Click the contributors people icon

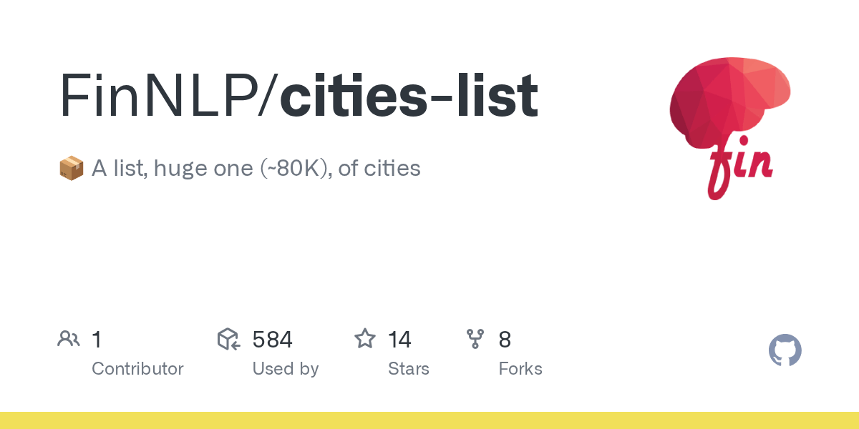[69, 339]
